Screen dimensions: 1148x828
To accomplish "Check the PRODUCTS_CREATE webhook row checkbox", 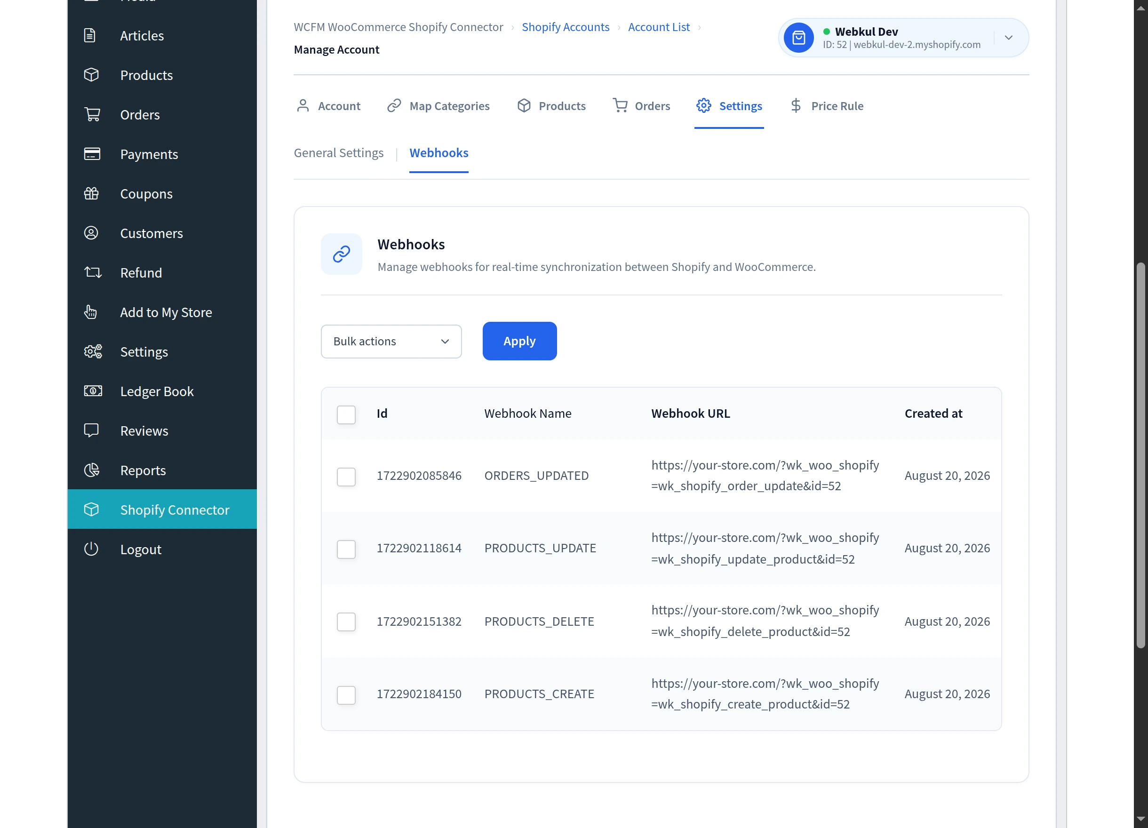I will click(346, 695).
